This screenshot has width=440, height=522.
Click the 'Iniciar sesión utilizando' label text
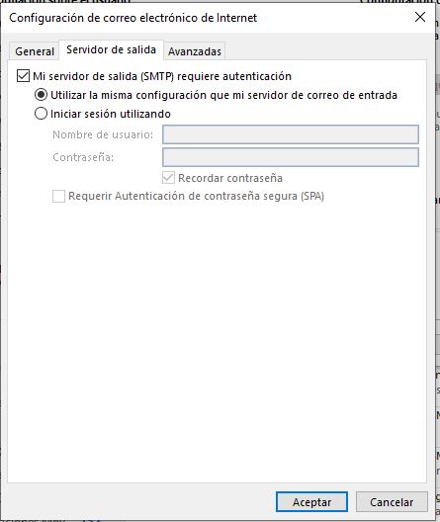tap(111, 114)
